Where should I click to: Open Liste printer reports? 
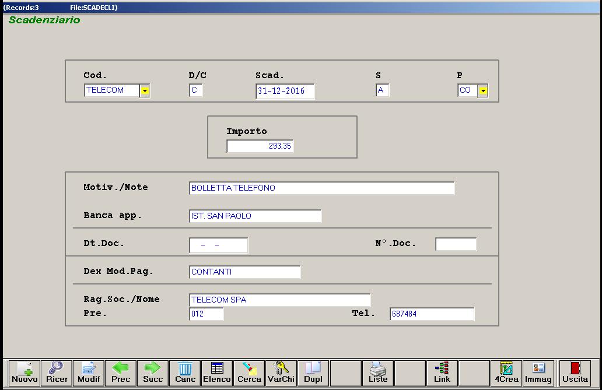click(378, 373)
